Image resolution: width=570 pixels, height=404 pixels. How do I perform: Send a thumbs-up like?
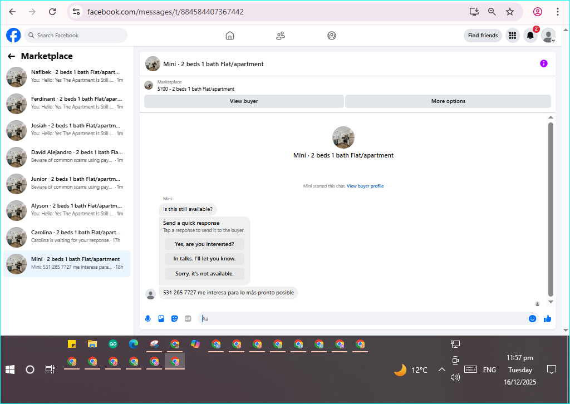pos(548,319)
